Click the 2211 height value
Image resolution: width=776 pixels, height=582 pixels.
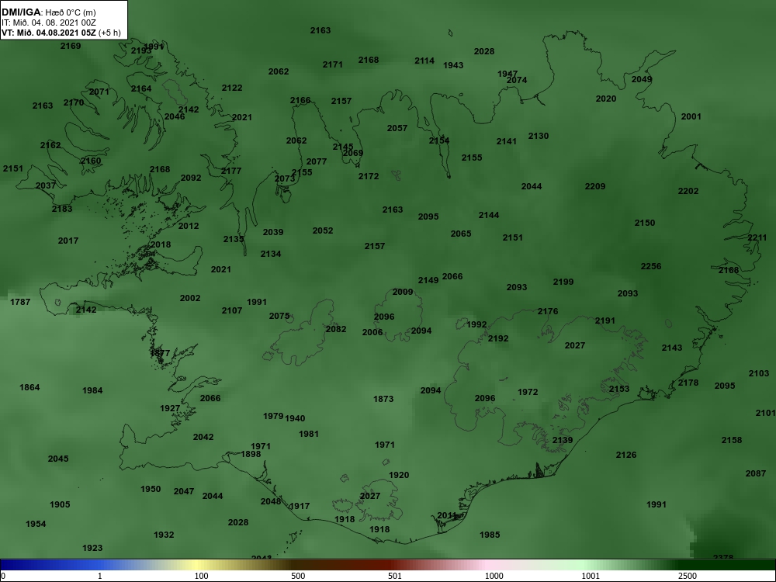(x=757, y=238)
